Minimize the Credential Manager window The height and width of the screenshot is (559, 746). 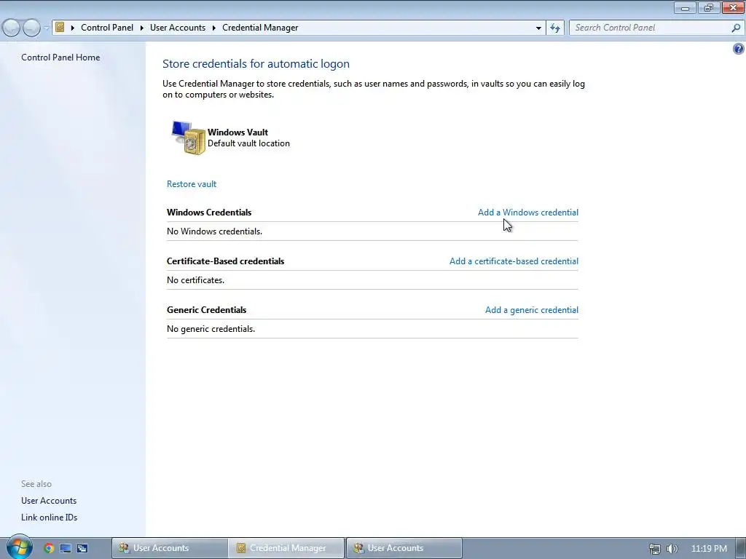click(685, 7)
